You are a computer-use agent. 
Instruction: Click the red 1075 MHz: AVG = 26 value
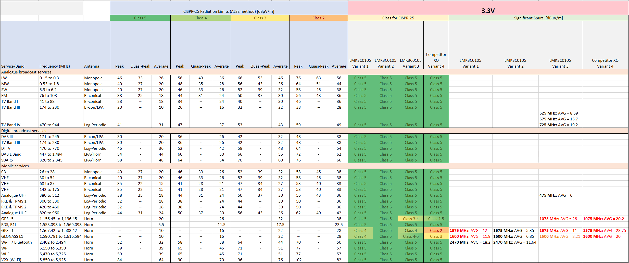(x=559, y=219)
